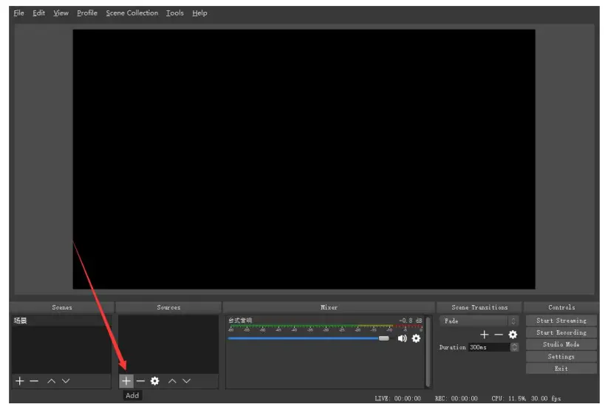Open the Fade transition dropdown

[x=479, y=321]
